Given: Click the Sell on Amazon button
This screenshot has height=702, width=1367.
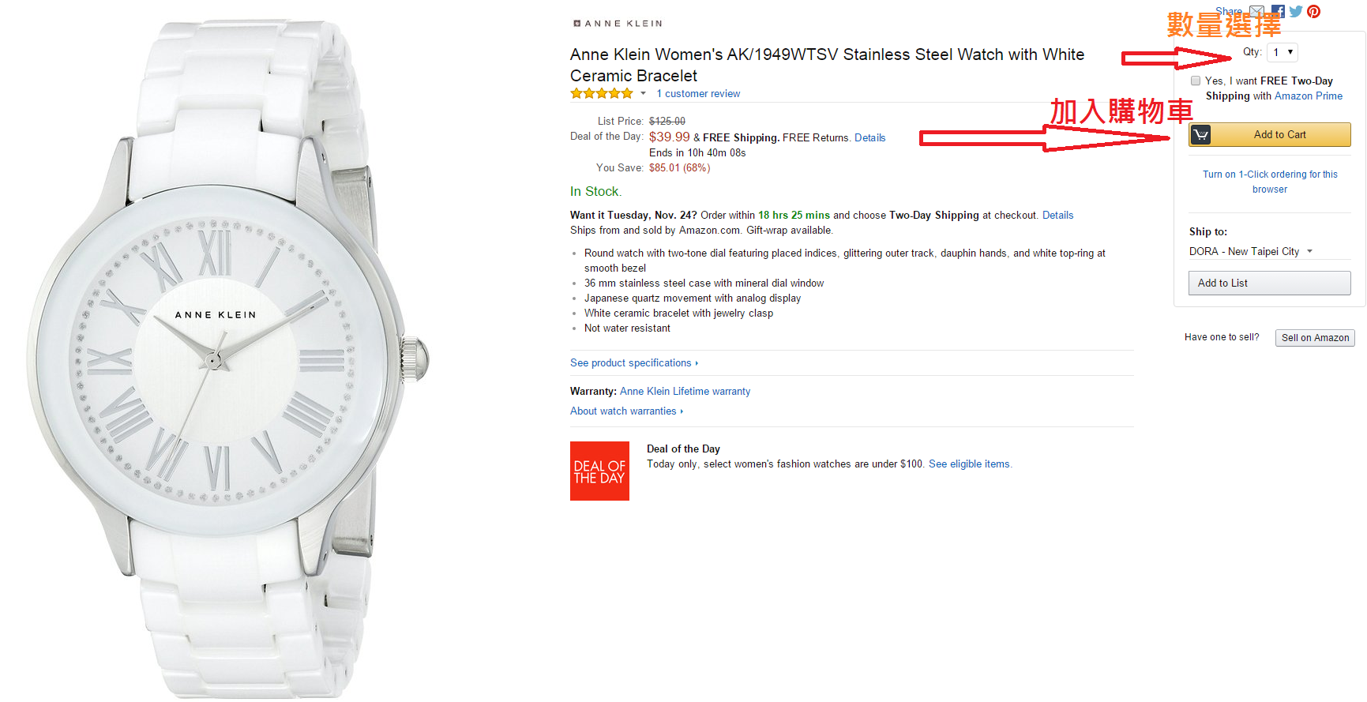Looking at the screenshot, I should pyautogui.click(x=1315, y=338).
